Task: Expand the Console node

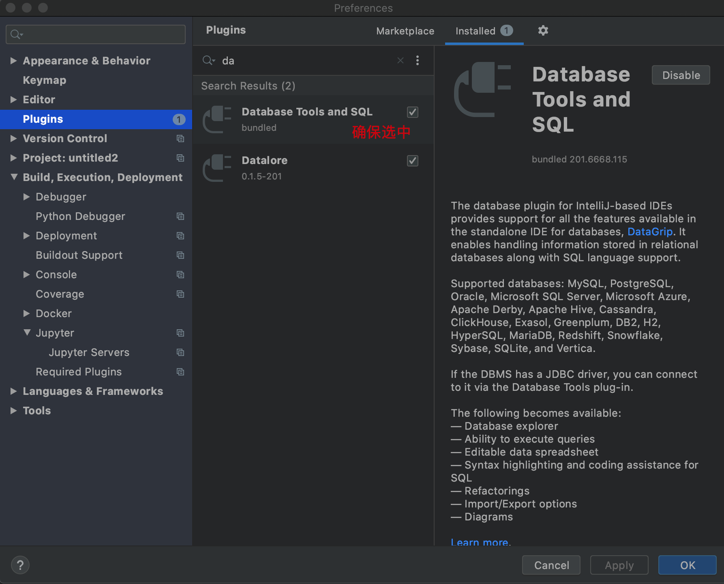Action: point(26,275)
